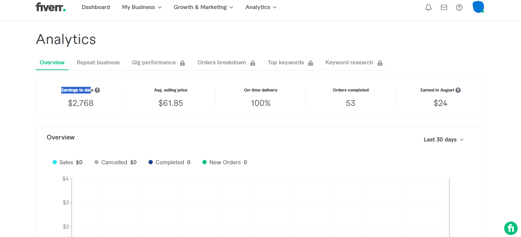Screen dimensions: 521x237
Task: Click the help question mark icon in header
Action: pos(459,7)
